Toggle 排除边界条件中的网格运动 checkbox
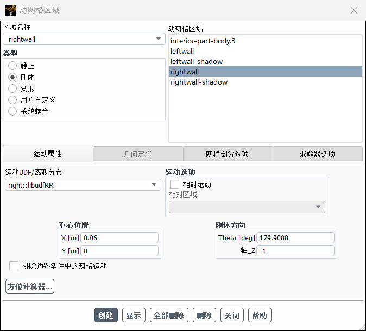This screenshot has width=366, height=331. coord(14,266)
